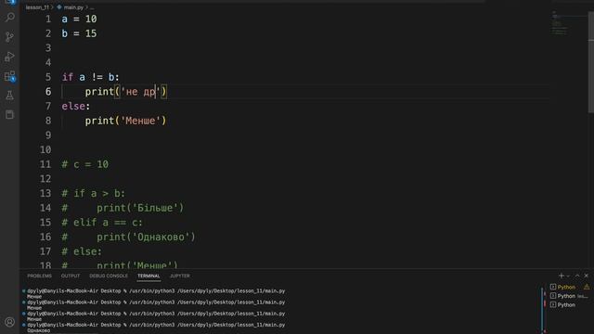Switch to the DEBUG CONSOLE tab
The image size is (594, 334).
[x=109, y=276]
